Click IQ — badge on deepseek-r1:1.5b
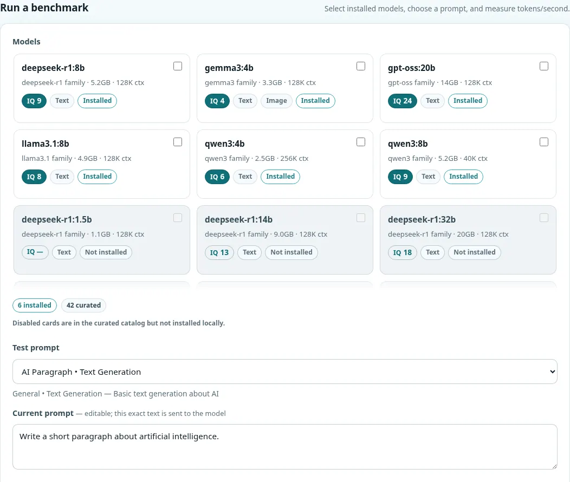The image size is (570, 482). pos(35,252)
